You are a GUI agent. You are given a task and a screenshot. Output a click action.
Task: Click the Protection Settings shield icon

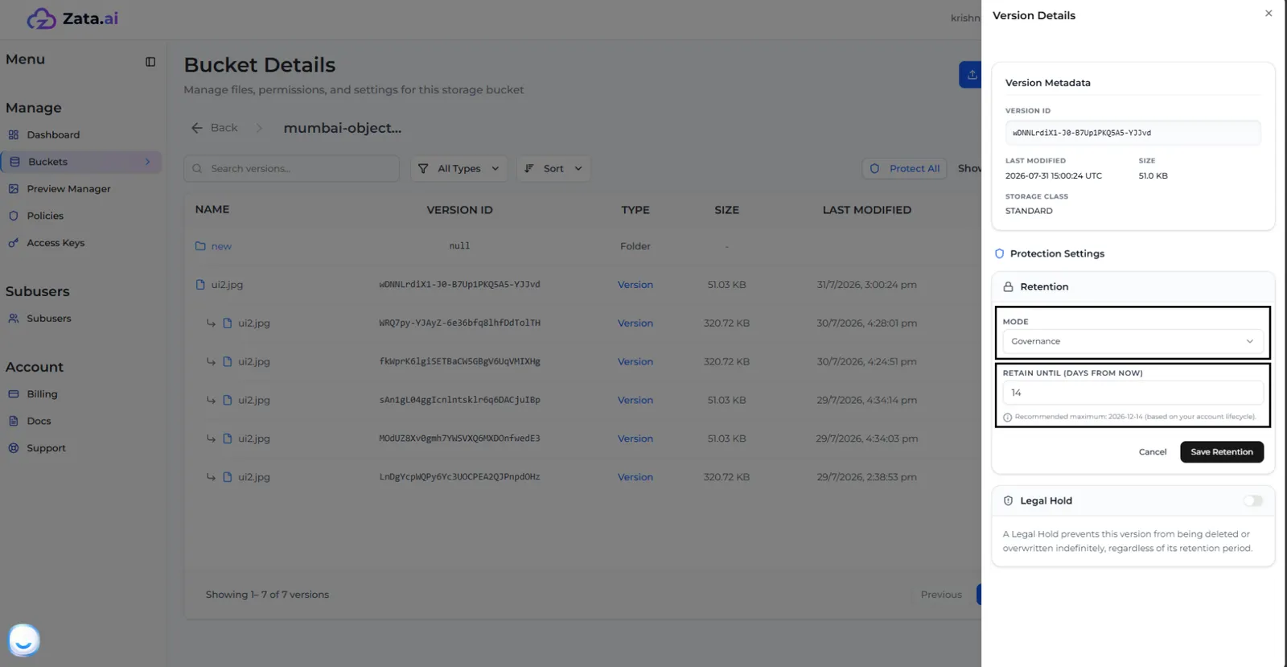click(x=999, y=253)
